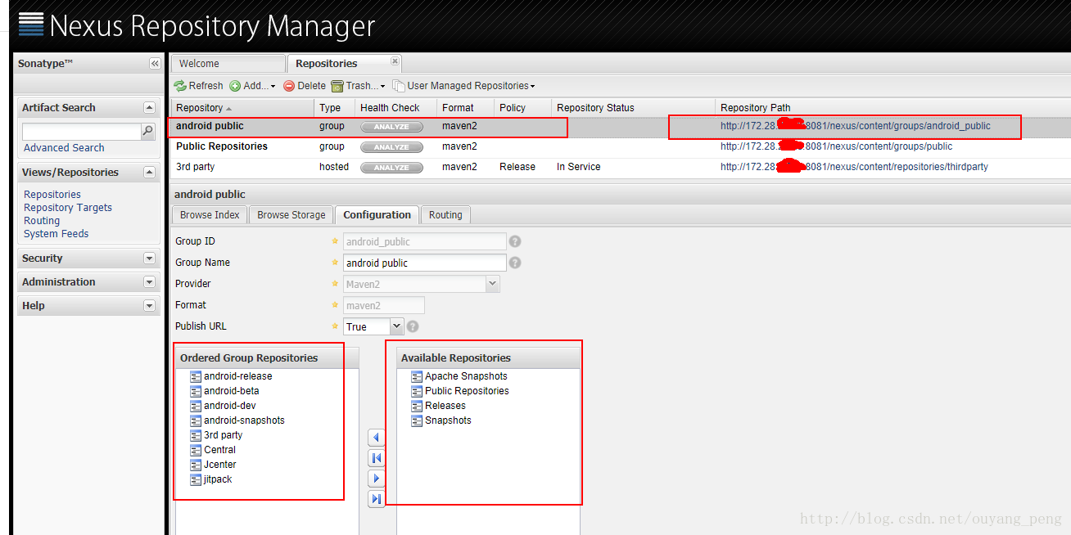1071x535 pixels.
Task: Select android-snapshots in ordered list
Action: 244,420
